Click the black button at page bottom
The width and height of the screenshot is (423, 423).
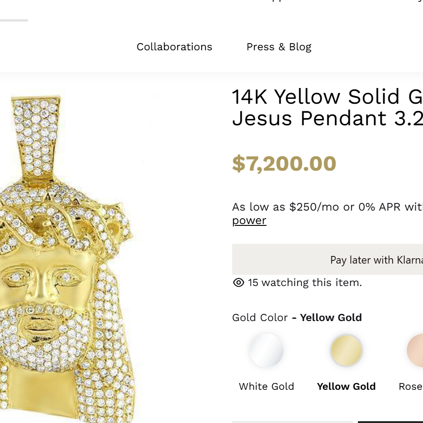click(x=390, y=422)
